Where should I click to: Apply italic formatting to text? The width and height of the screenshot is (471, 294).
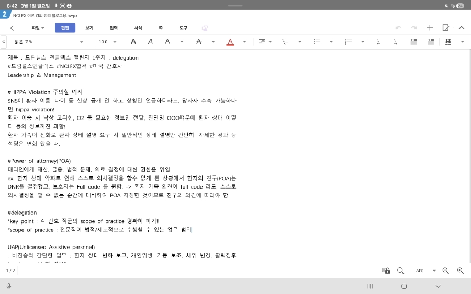[x=150, y=42]
